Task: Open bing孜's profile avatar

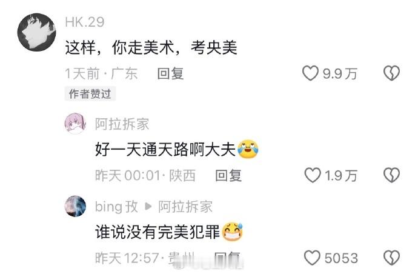Action: 76,206
